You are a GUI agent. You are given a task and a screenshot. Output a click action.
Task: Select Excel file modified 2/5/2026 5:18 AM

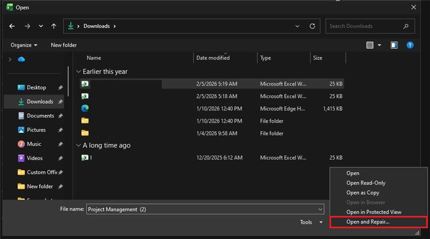(212, 96)
